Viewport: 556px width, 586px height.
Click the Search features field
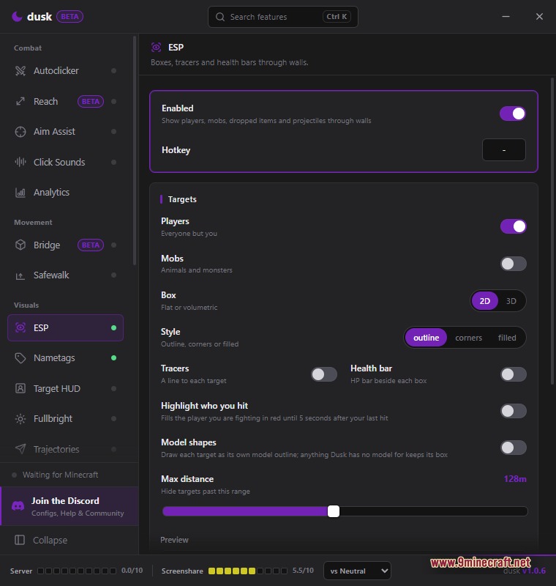click(283, 17)
